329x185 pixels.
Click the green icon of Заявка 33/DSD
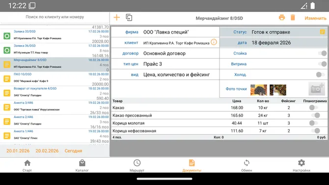(7, 36)
